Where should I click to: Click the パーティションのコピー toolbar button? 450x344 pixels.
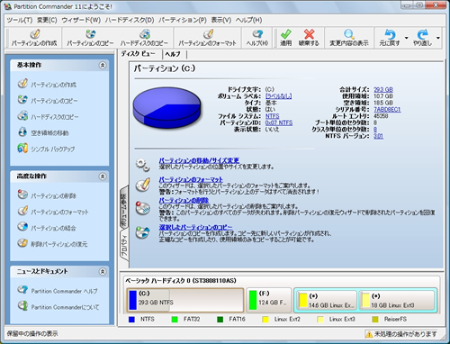90,38
